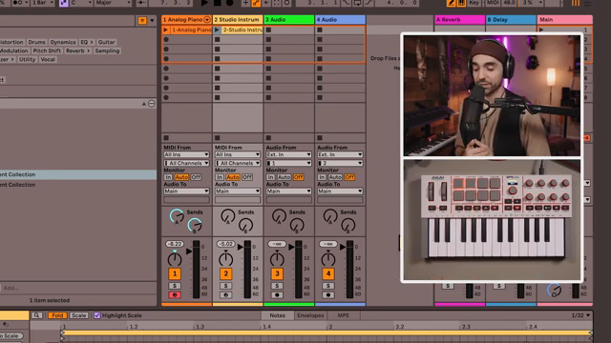This screenshot has width=611, height=343.
Task: Solo the A Reverb return track
Action: (448, 286)
